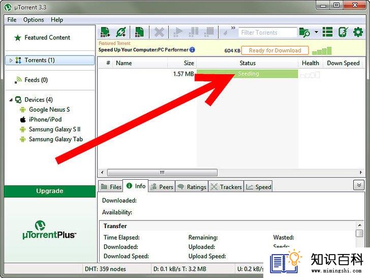Click the torrent search folder icon
This screenshot has height=278, width=370.
[304, 32]
